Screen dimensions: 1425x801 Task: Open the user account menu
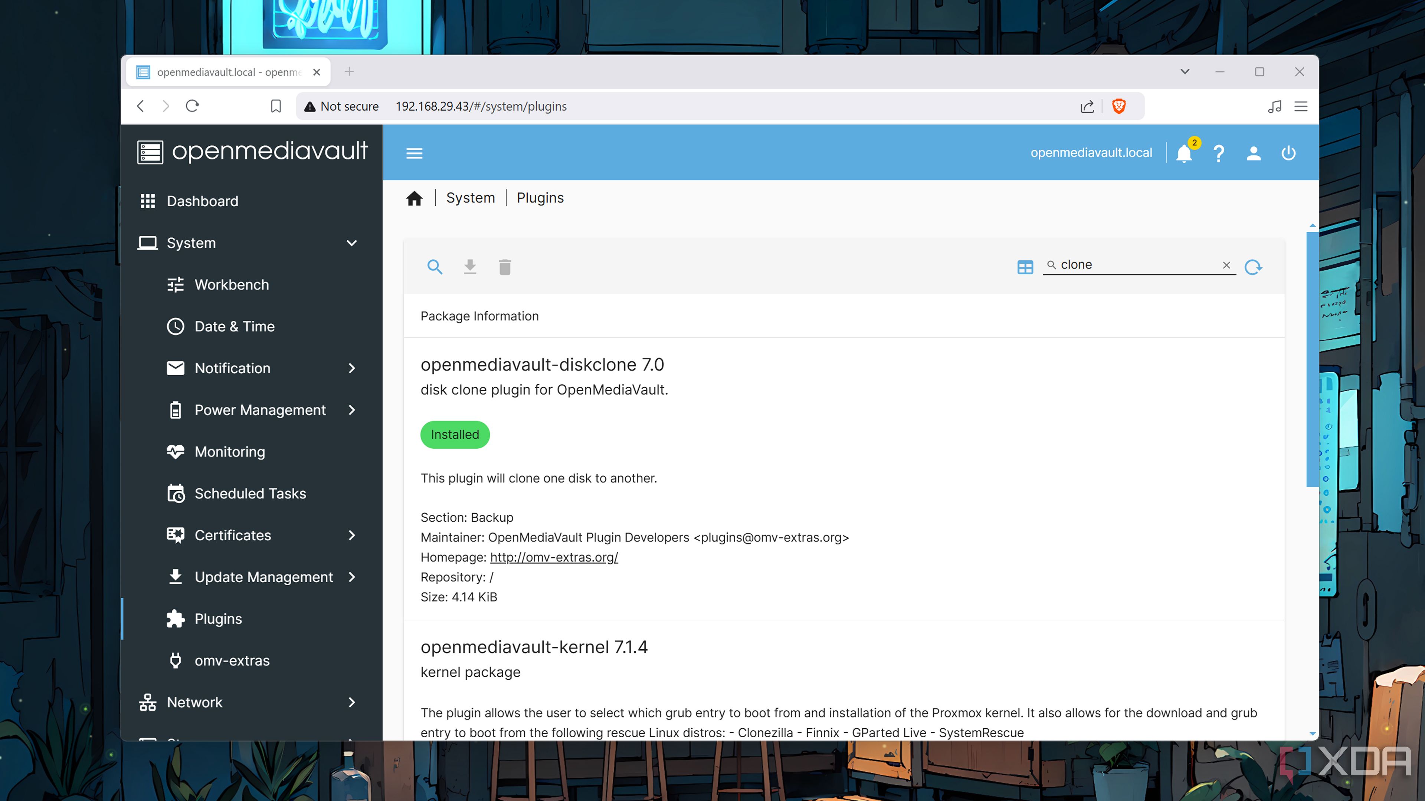point(1254,153)
